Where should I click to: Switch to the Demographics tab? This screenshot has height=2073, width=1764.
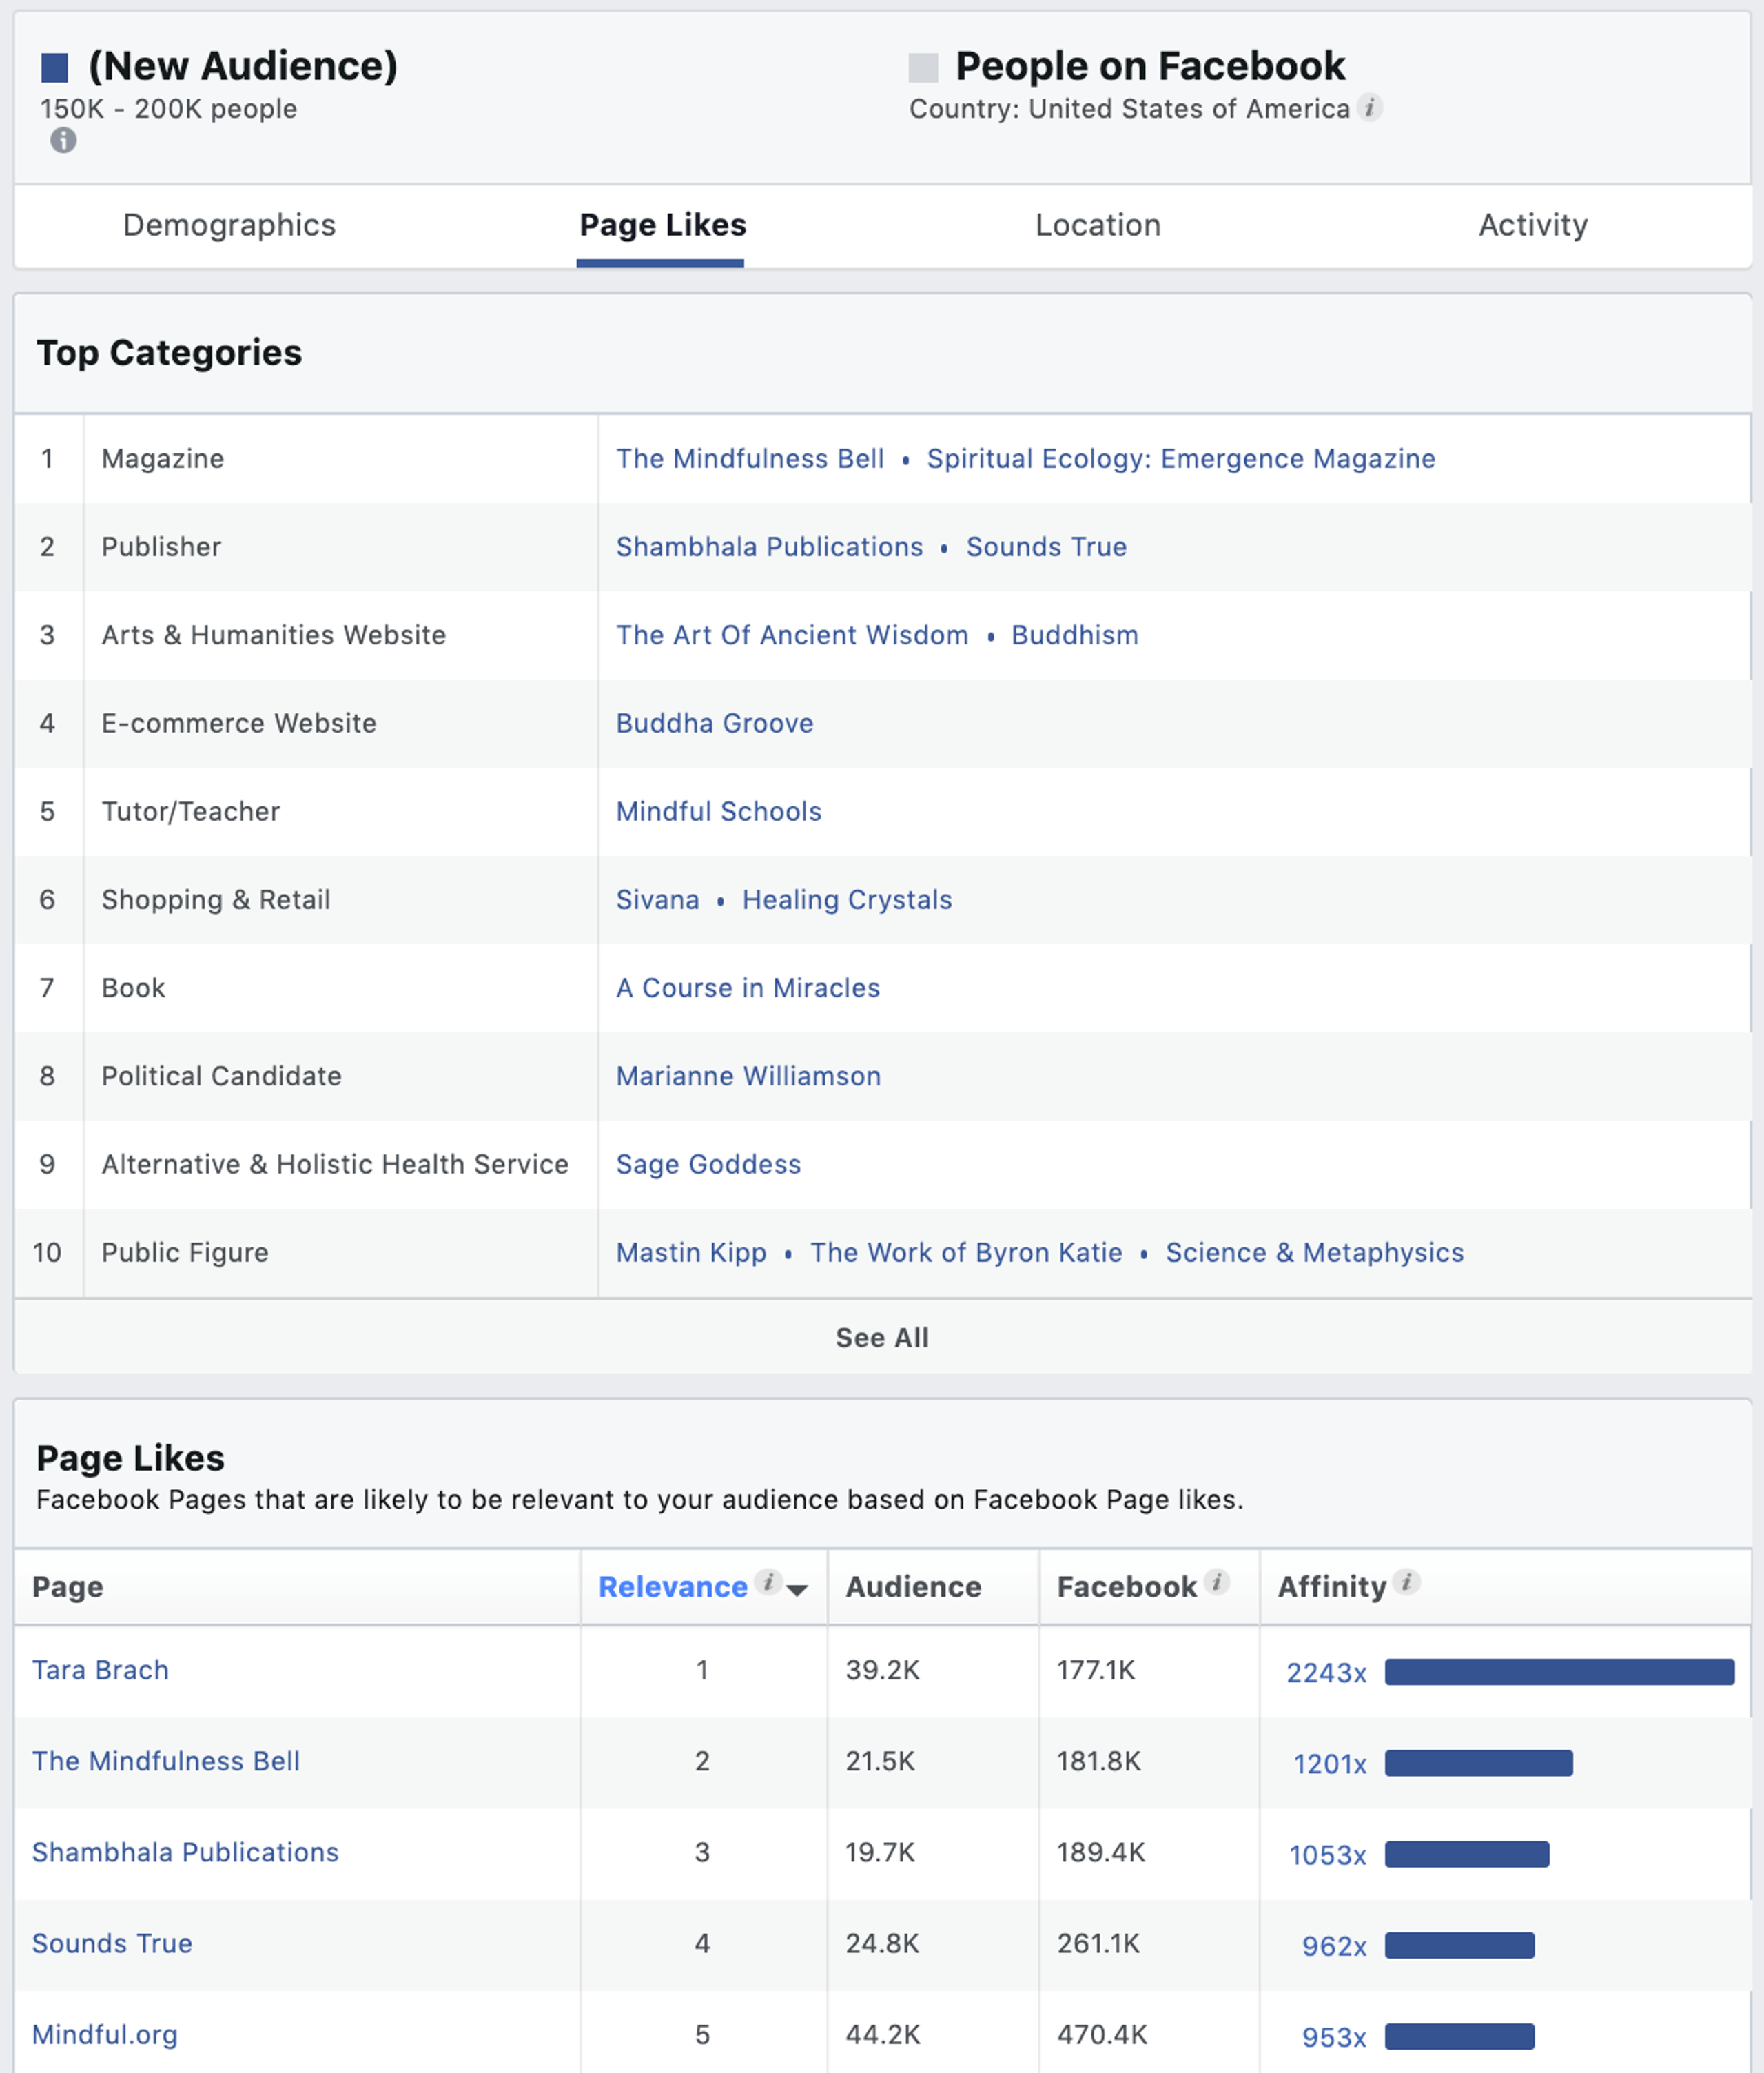coord(229,225)
